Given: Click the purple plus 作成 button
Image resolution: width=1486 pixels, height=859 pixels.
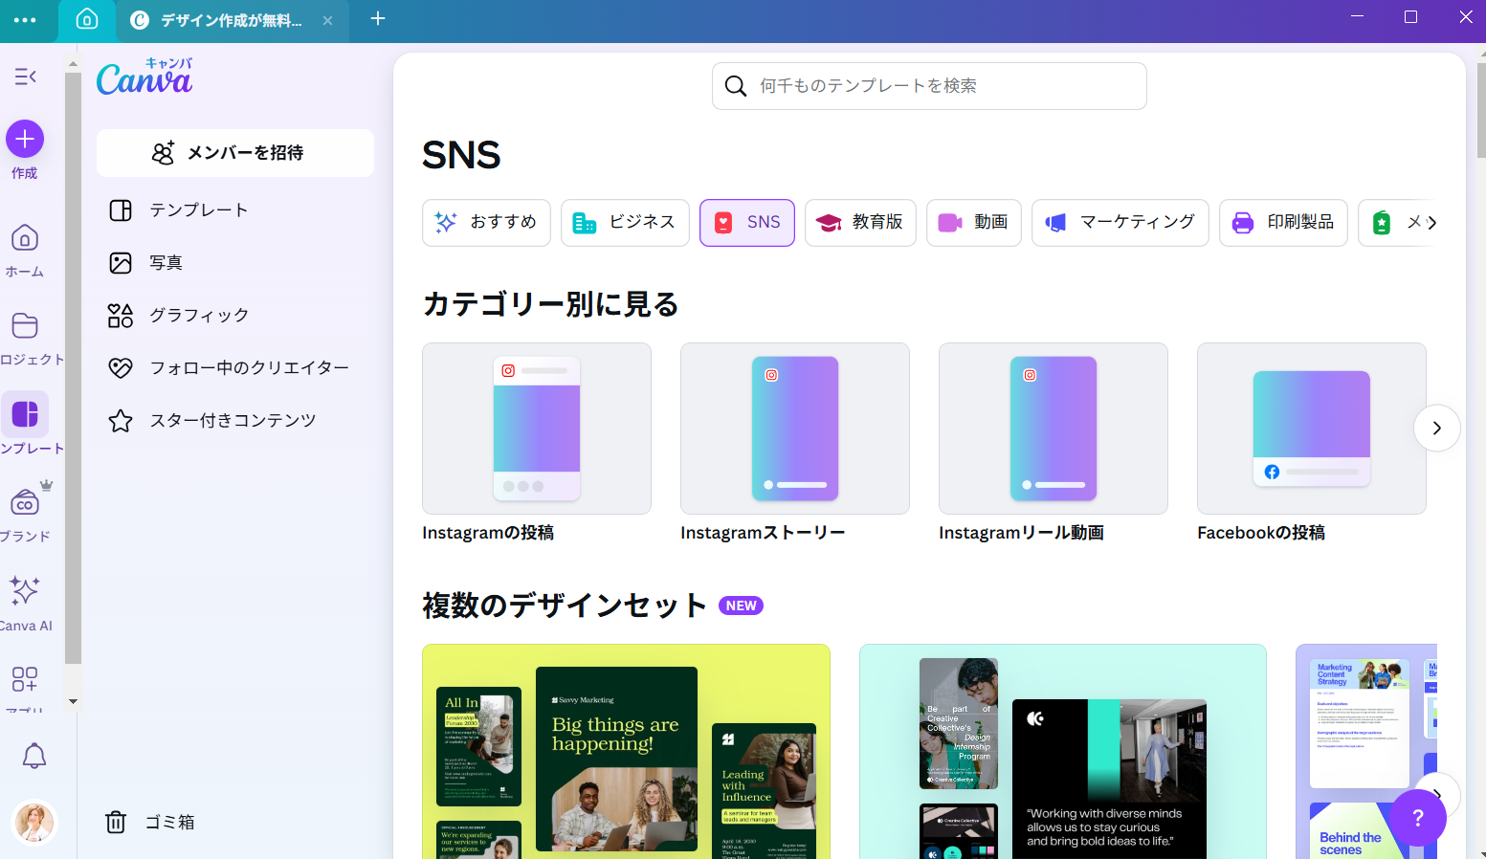Looking at the screenshot, I should point(25,140).
